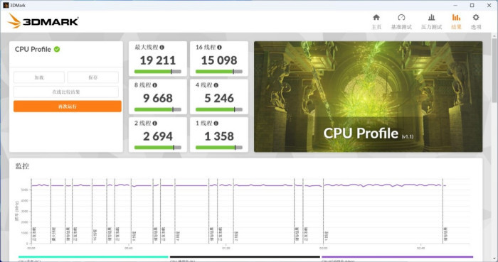Image resolution: width=498 pixels, height=262 pixels.
Task: Click the black legend bar below chart
Action: click(x=245, y=257)
